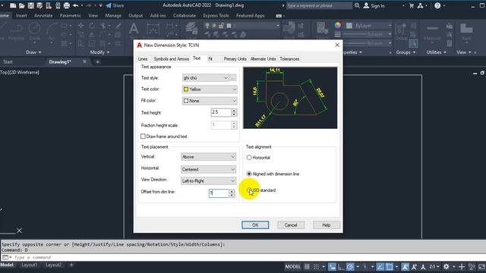Select the Move tool in Modify panel
Viewport: 486px width, 273px height.
[81, 26]
